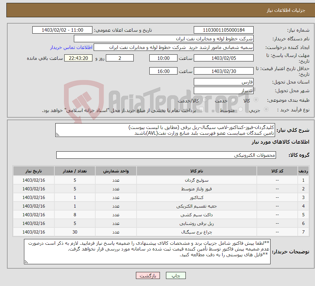This screenshot has width=315, height=286.
Task: Grab the resize handle of description box
Action: coord(58,135)
